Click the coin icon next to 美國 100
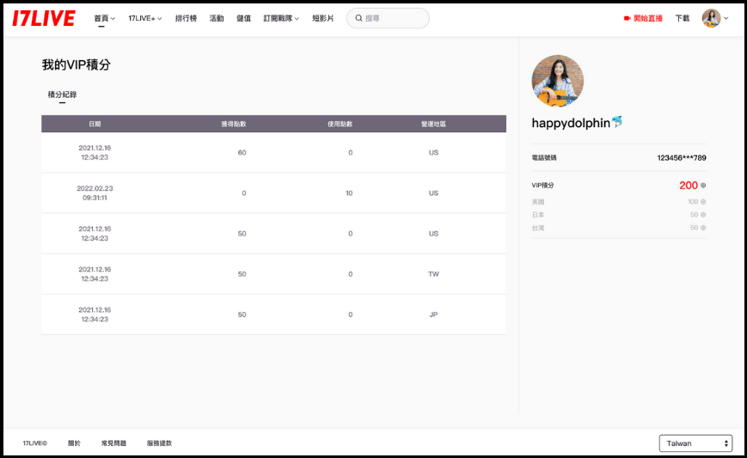Viewport: 747px width, 458px height. (x=703, y=202)
